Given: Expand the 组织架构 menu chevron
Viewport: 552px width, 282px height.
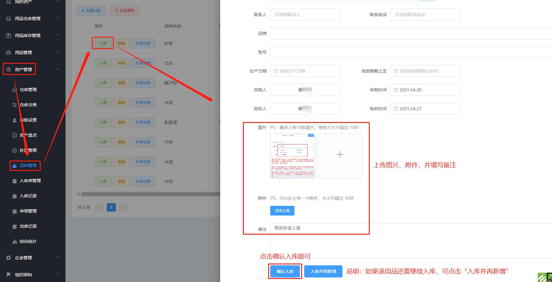Looking at the screenshot, I should 58,274.
